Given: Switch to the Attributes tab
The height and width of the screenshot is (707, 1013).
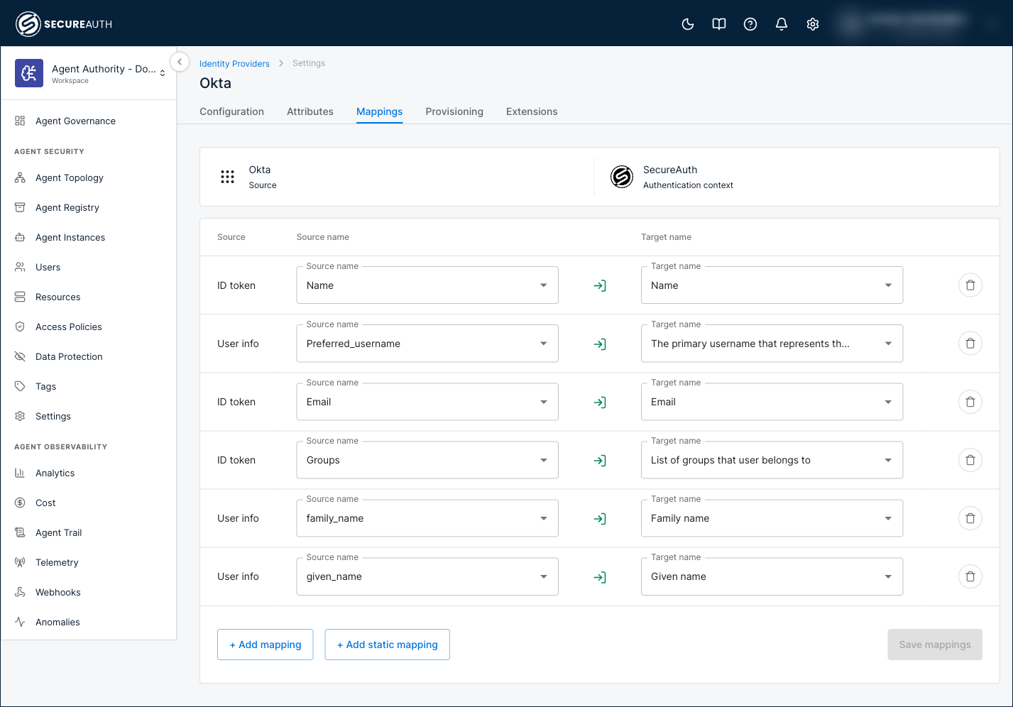Looking at the screenshot, I should click(310, 111).
